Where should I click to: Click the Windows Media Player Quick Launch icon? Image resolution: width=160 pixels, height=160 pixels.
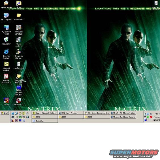click(x=20, y=113)
